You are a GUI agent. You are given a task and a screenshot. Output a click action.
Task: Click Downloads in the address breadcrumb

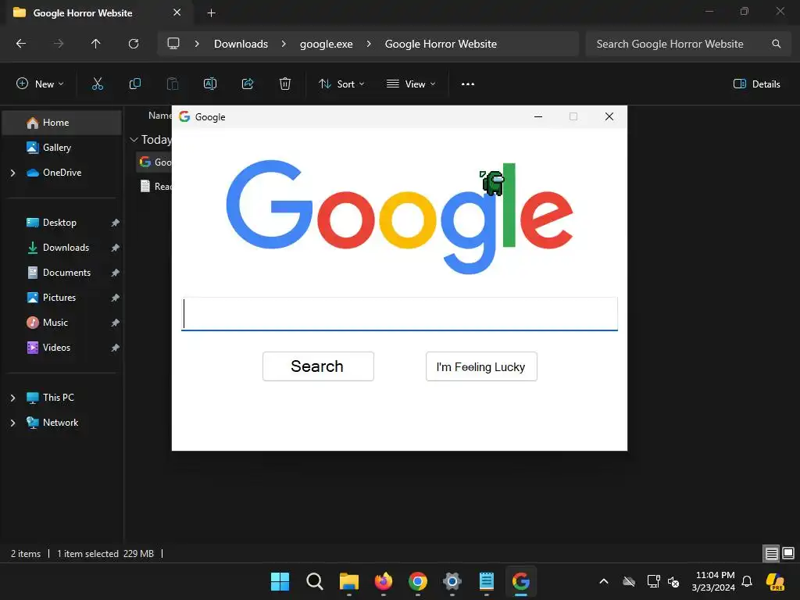click(x=241, y=44)
